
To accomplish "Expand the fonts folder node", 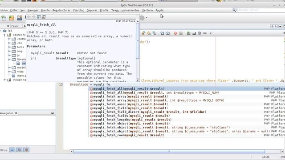I will pos(9,47).
